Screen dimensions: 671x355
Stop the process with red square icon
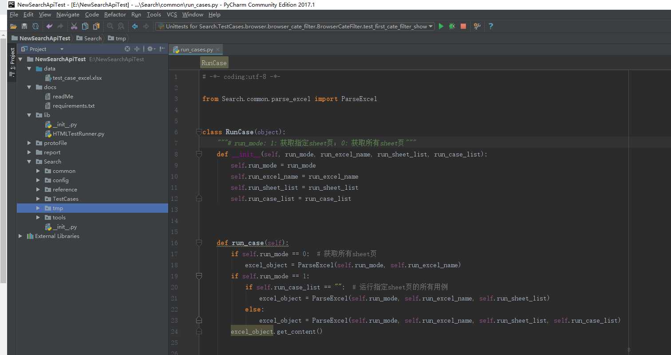pyautogui.click(x=463, y=27)
